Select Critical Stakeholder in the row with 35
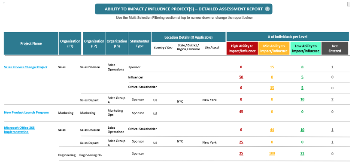The height and width of the screenshot is (167, 352). 143,87
